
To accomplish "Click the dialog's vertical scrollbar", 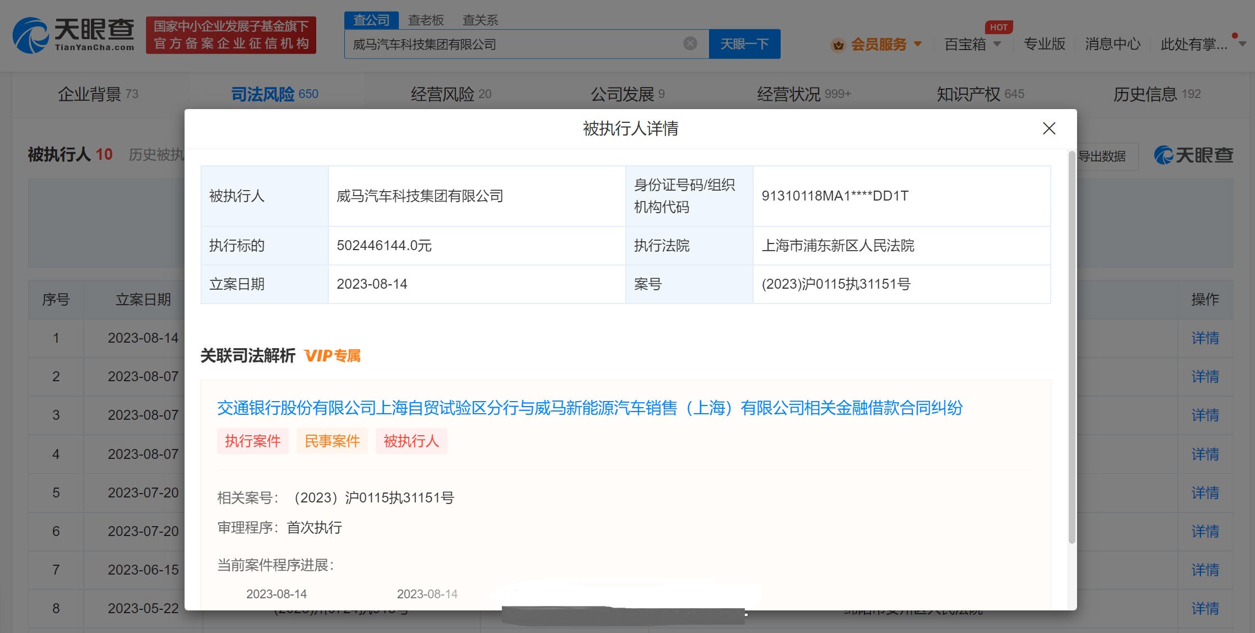I will pos(1072,347).
